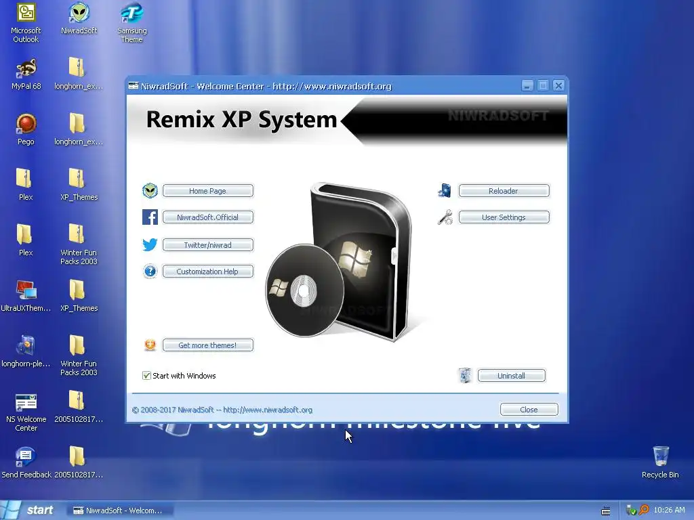The width and height of the screenshot is (694, 520).
Task: Minimize the Welcome Center window
Action: tap(527, 85)
